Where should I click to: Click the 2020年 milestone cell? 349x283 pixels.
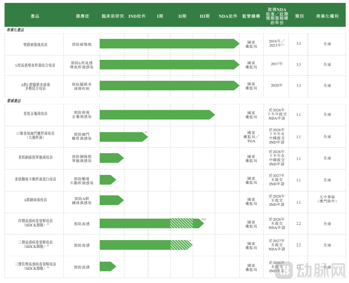click(x=276, y=85)
